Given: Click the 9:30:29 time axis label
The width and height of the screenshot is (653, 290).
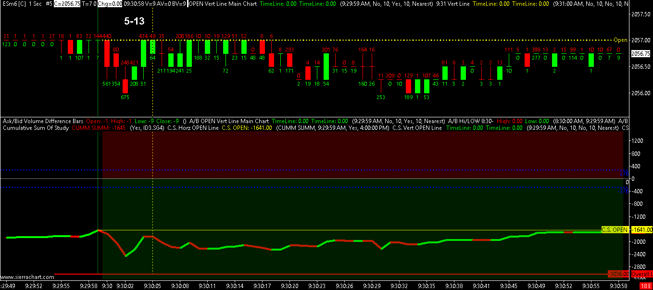Looking at the screenshot, I should pos(372,286).
